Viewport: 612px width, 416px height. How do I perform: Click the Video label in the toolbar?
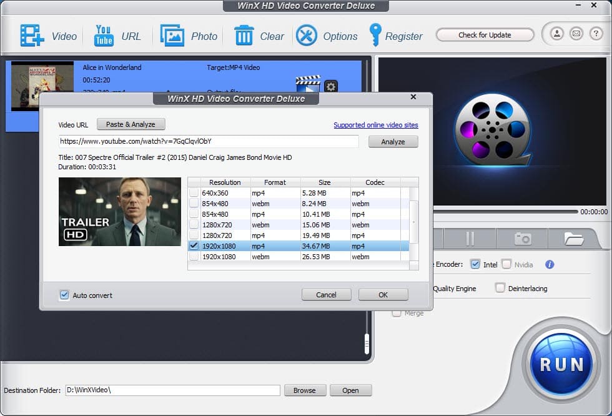[64, 36]
